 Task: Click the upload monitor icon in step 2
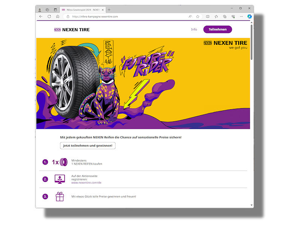point(60,179)
